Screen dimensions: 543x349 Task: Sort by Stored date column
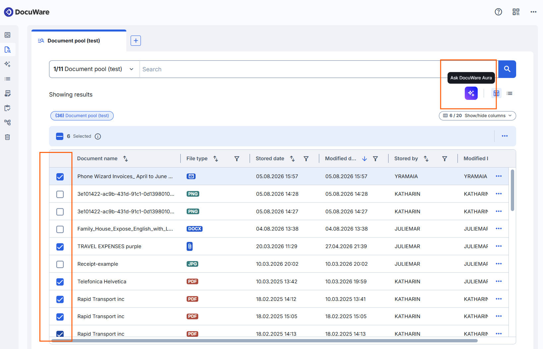292,159
